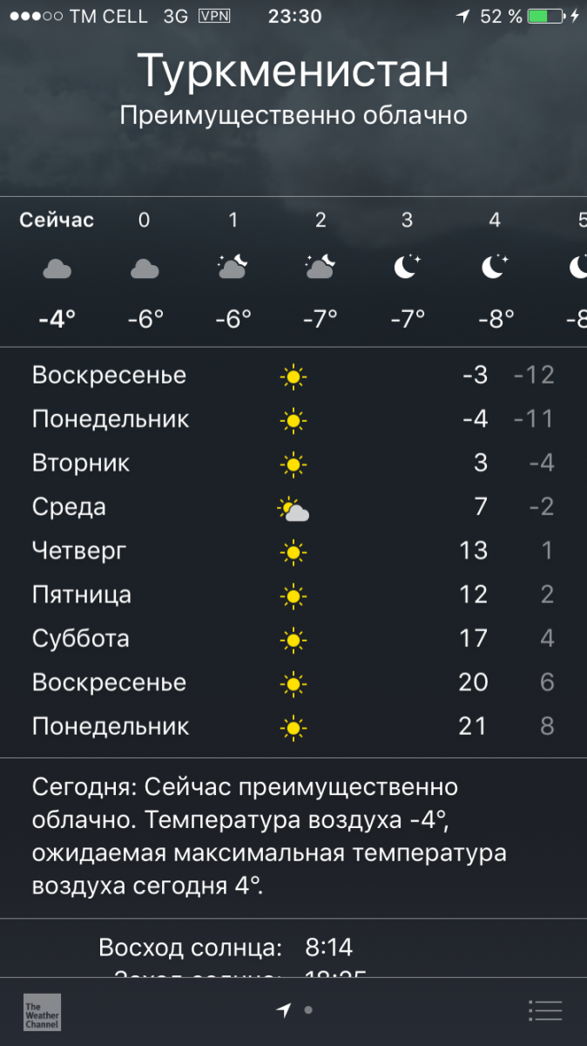This screenshot has height=1046, width=587.
Task: Select the Суббота forecast row
Action: point(293,639)
